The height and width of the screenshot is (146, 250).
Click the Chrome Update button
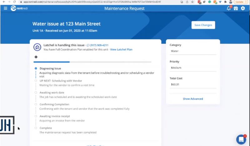pos(241,2)
